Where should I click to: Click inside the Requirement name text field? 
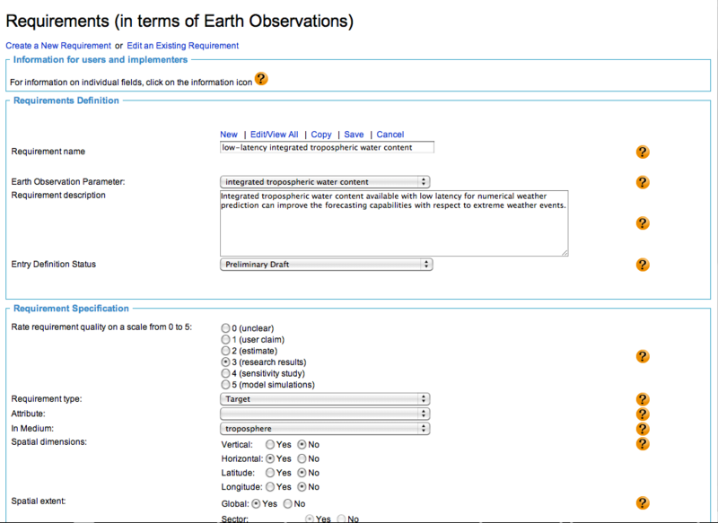pos(327,147)
